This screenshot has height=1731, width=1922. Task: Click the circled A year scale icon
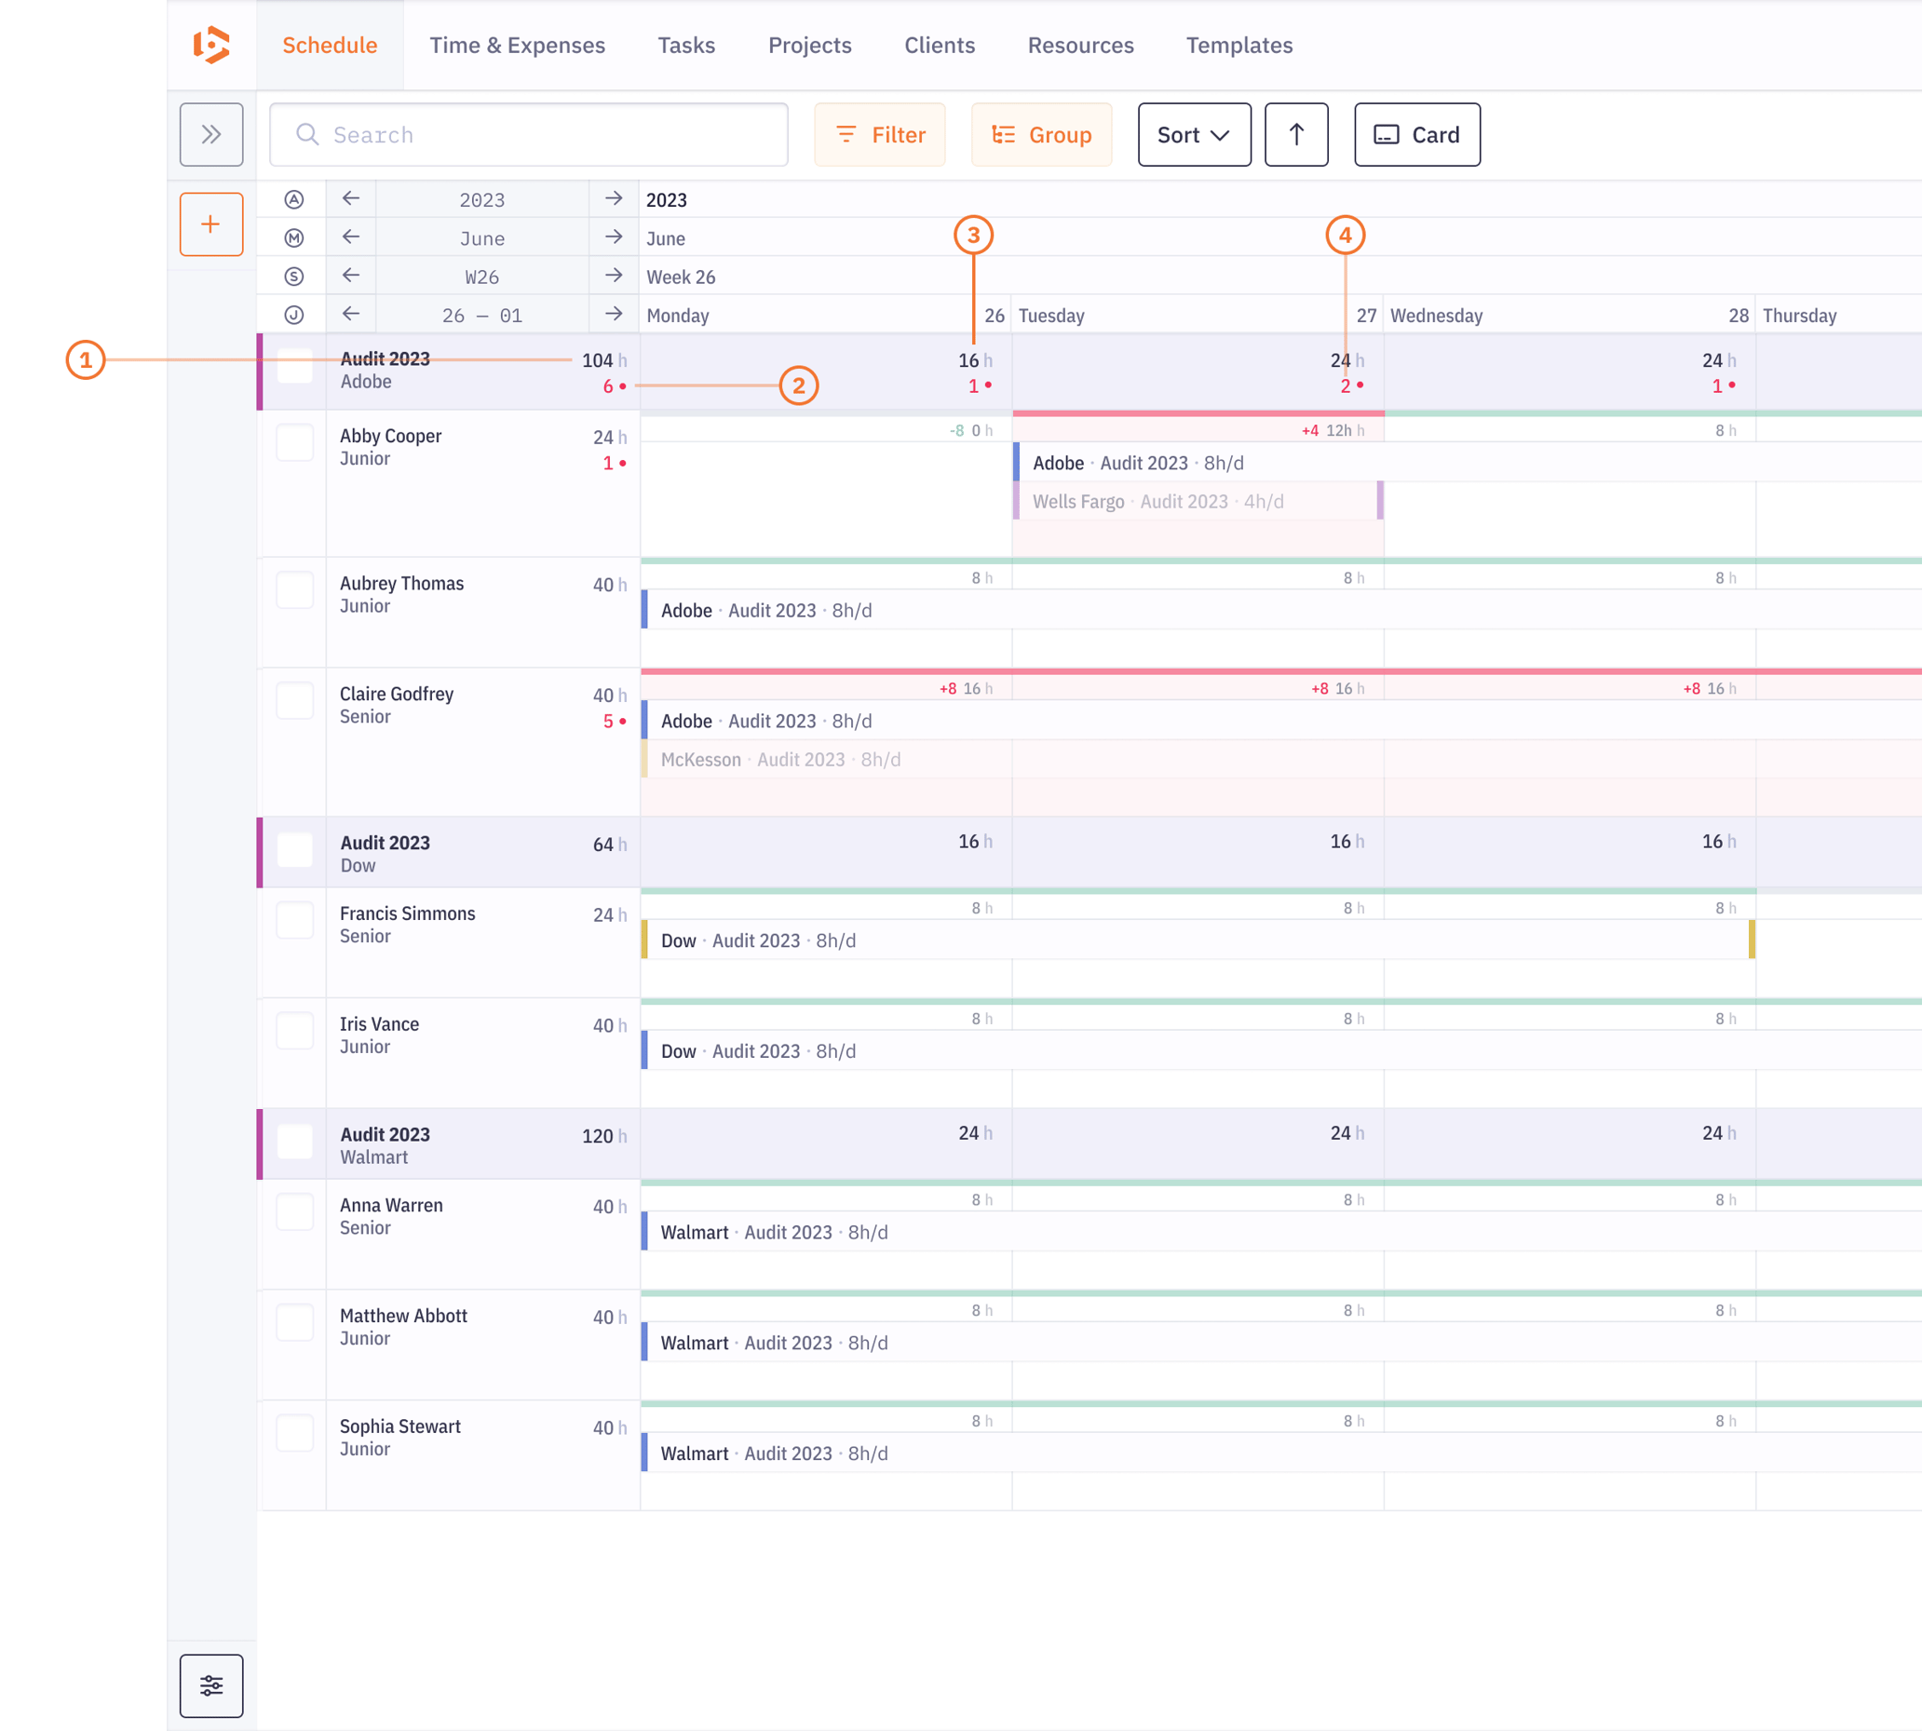coord(294,199)
